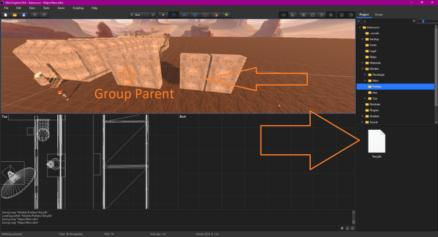Click the New file icon
The width and height of the screenshot is (438, 237).
[x=6, y=14]
